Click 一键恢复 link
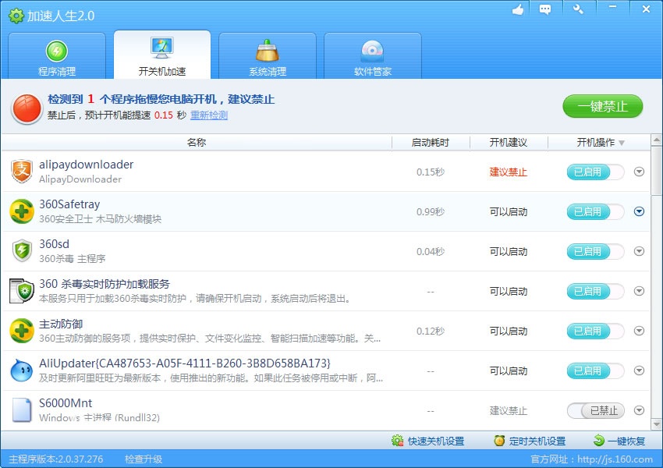The height and width of the screenshot is (468, 663). pos(626,441)
